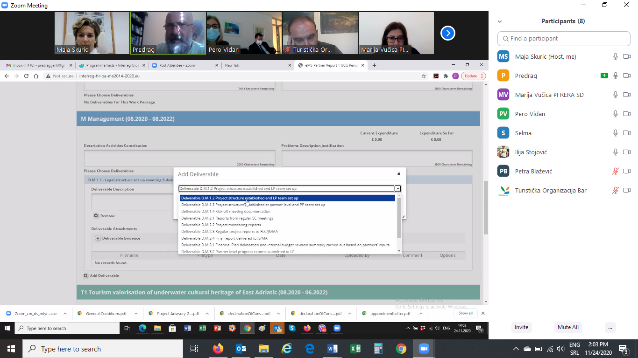This screenshot has width=638, height=358.
Task: Click Predrag's green screen share indicator
Action: click(x=604, y=76)
